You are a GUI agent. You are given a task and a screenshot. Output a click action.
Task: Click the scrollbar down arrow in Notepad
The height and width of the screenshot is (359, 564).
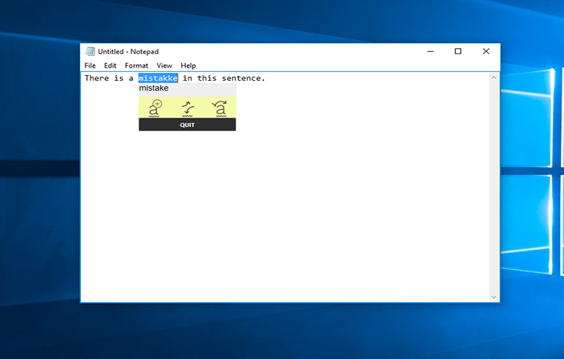click(x=494, y=297)
